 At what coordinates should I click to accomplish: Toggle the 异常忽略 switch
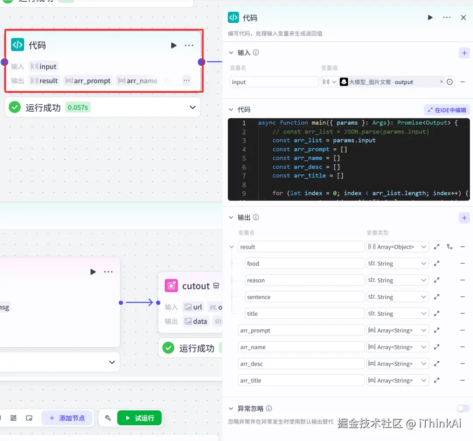(x=463, y=409)
